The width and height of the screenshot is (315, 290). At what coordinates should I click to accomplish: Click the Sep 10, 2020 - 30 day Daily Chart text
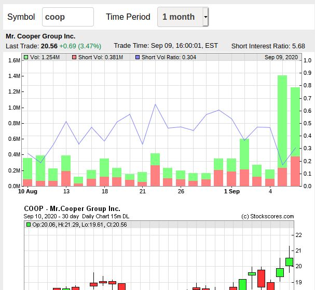click(76, 216)
